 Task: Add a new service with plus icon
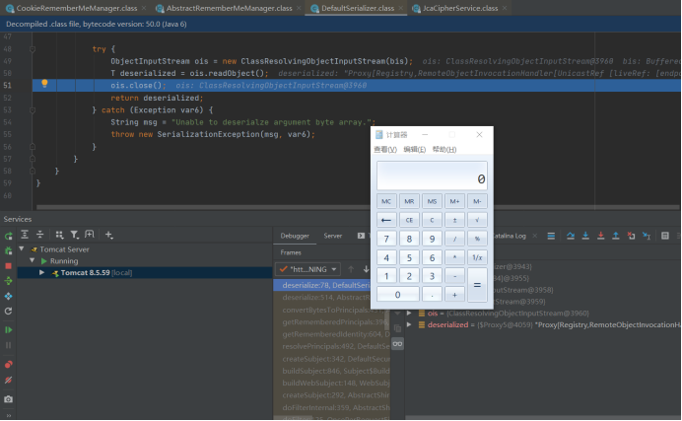pos(108,235)
